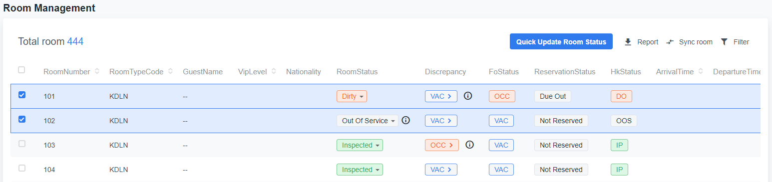Viewport: 772px width, 182px height.
Task: Open VAC discrepancy tag for room 104
Action: point(441,170)
